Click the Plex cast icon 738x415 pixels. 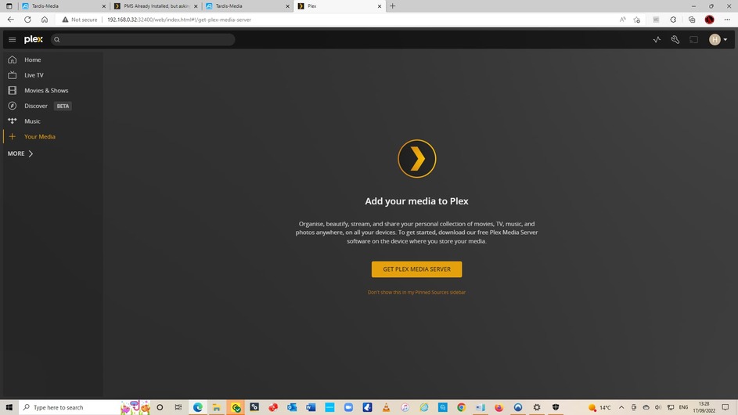pos(693,40)
